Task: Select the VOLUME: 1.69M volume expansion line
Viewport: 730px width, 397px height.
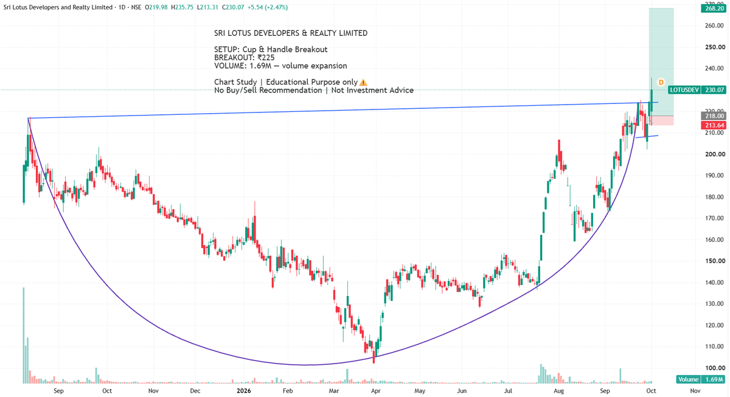Action: click(x=280, y=66)
